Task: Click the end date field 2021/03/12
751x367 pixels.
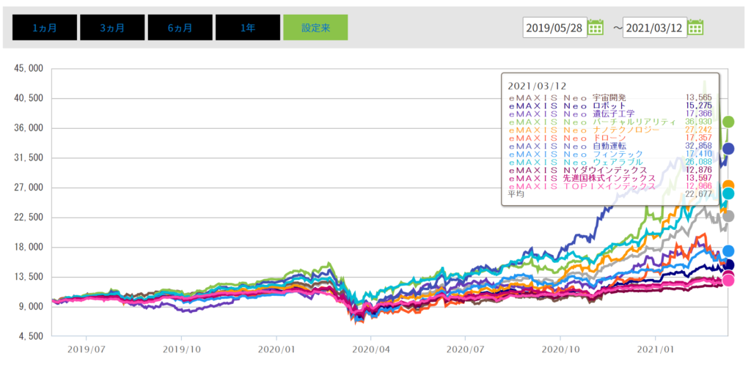Action: click(655, 28)
